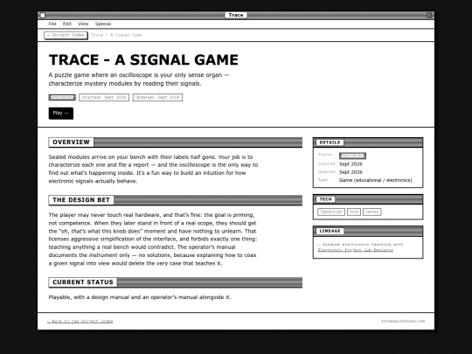Screen dimensions: 472x354
Task: Open the Special menu
Action: tap(103, 24)
